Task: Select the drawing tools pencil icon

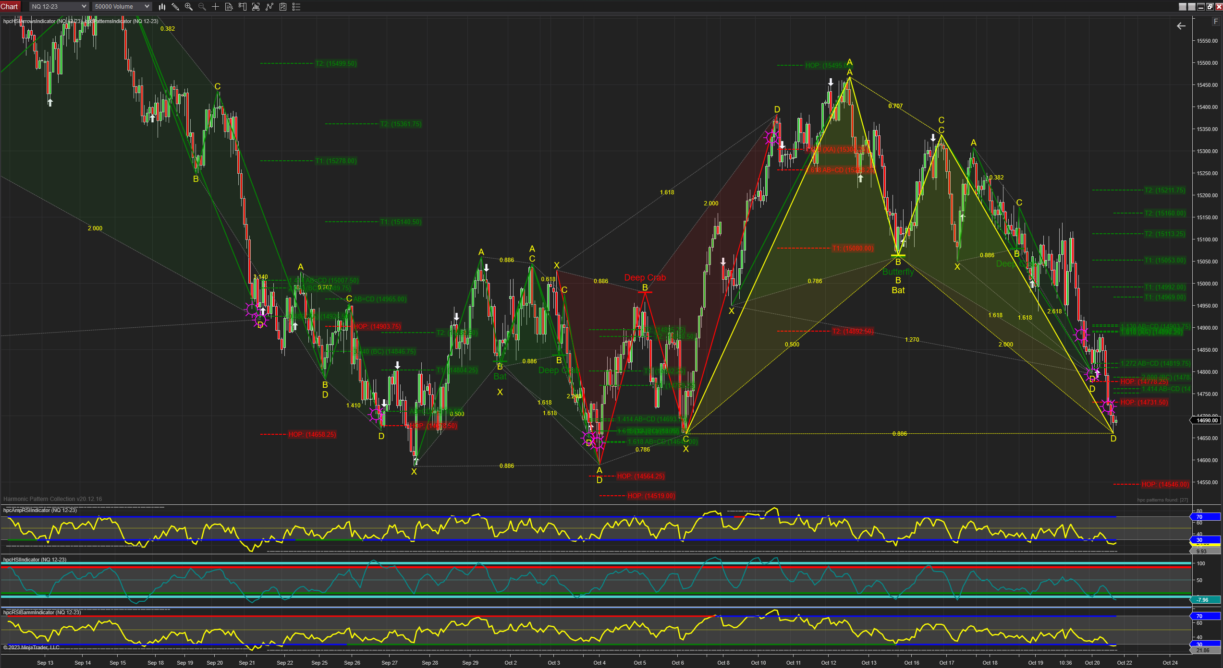Action: tap(175, 7)
